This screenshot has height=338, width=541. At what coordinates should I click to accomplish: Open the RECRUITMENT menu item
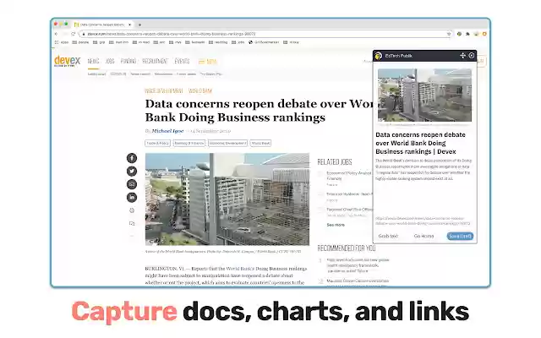[x=155, y=62]
